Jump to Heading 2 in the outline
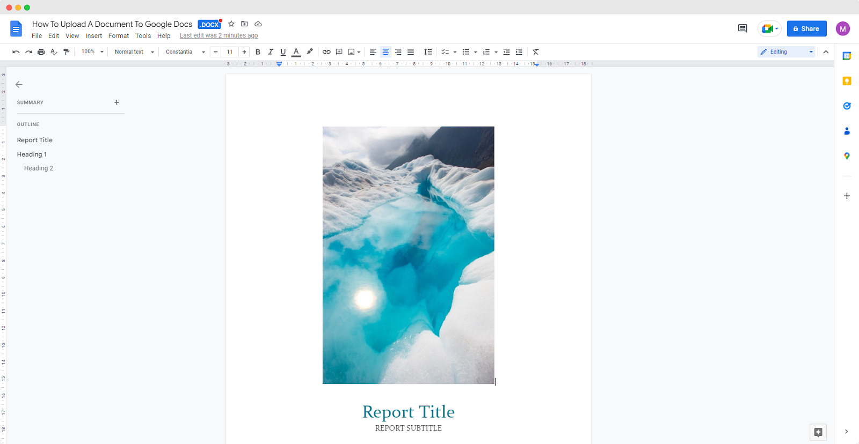This screenshot has width=859, height=444. [39, 168]
